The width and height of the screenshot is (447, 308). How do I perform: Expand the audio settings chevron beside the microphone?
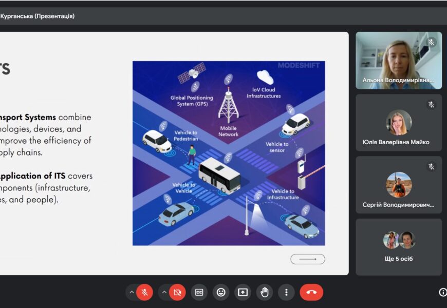coord(132,292)
